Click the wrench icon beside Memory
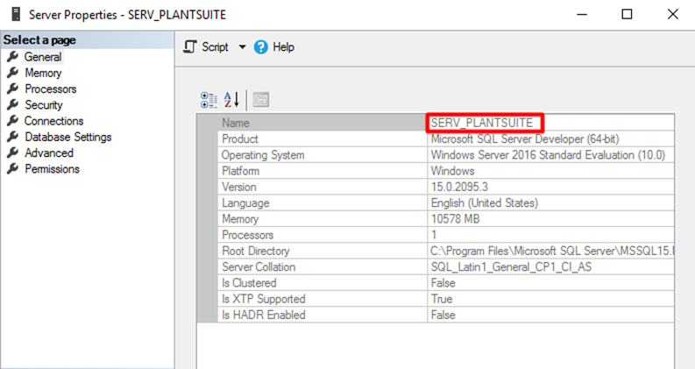The image size is (695, 369). [13, 72]
